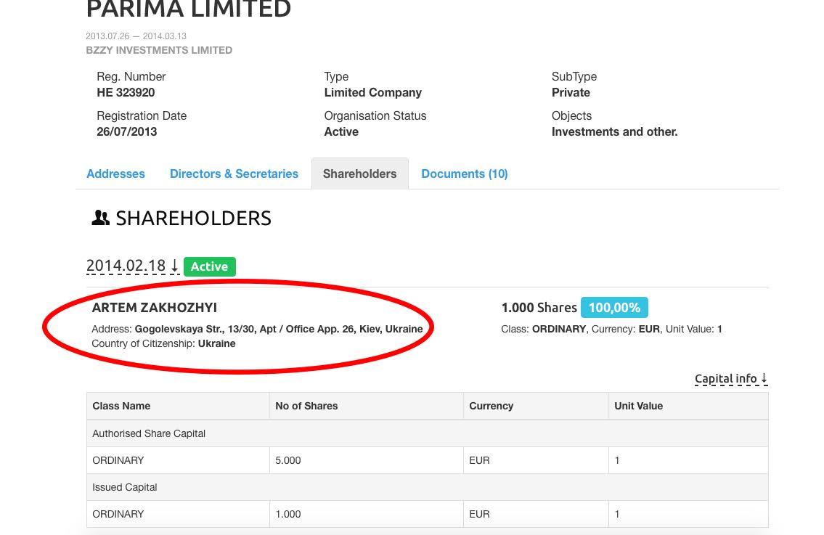Collapse the Capital info section
Screen dimensions: 824x535
pyautogui.click(x=731, y=378)
